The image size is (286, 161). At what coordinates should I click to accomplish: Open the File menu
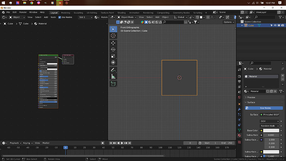tap(8, 12)
